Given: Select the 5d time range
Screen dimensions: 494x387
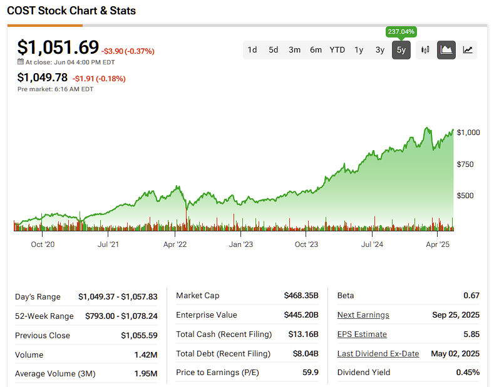Looking at the screenshot, I should click(x=273, y=50).
